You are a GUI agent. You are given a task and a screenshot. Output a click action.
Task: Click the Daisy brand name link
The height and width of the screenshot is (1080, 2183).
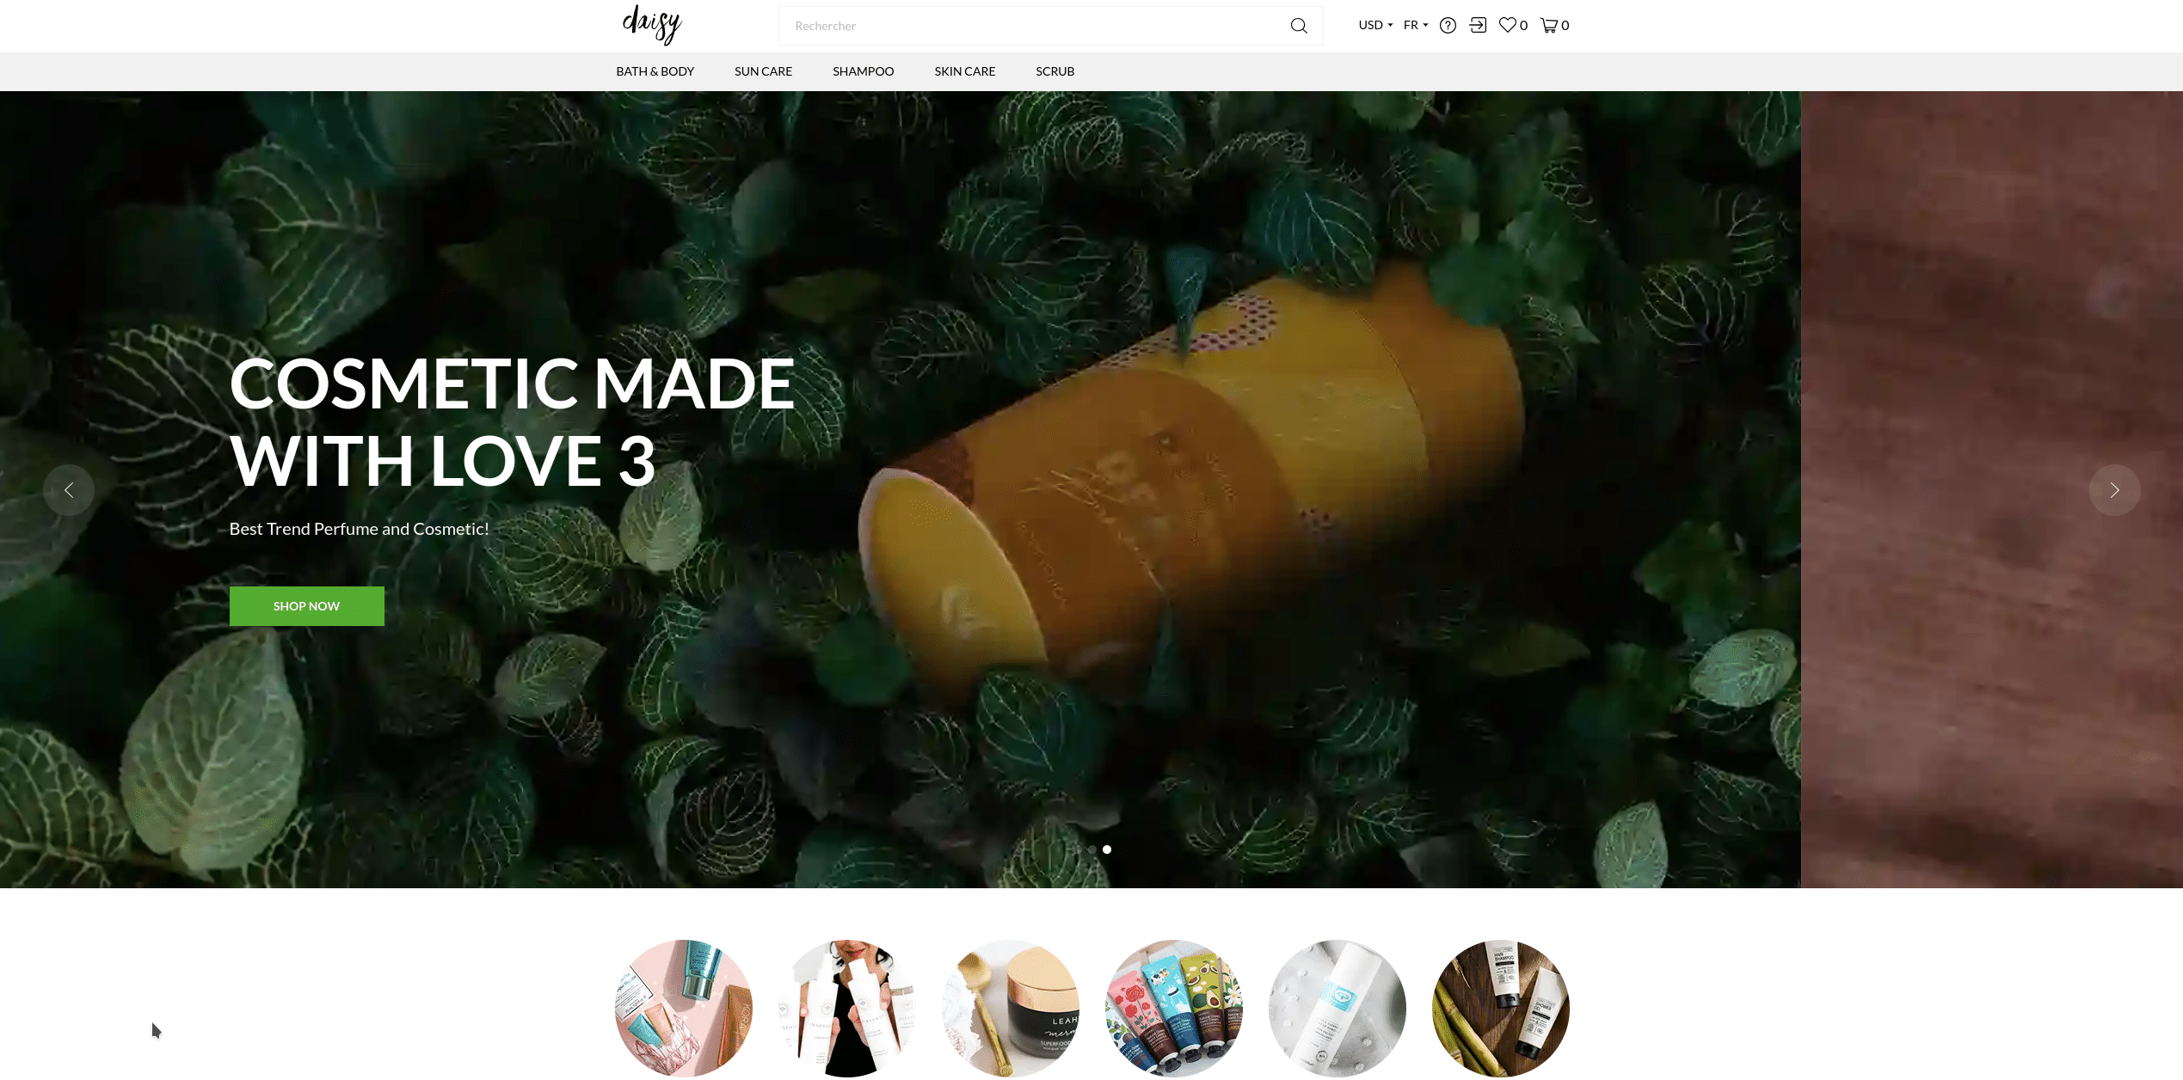pos(650,25)
